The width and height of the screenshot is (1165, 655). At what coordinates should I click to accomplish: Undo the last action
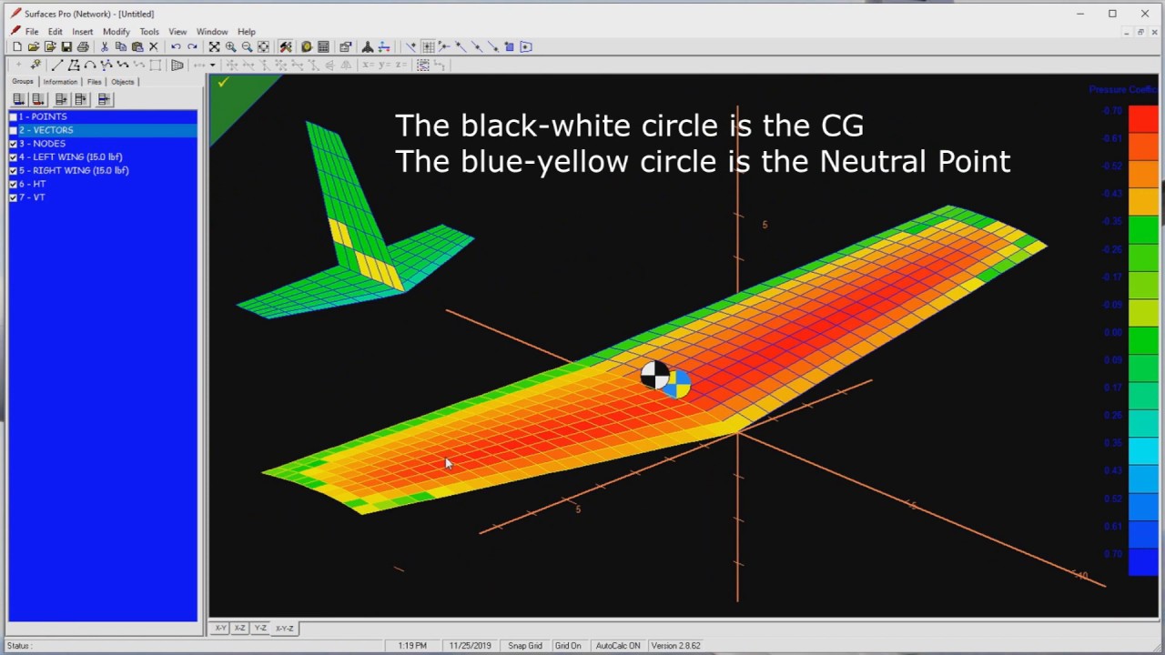coord(176,46)
